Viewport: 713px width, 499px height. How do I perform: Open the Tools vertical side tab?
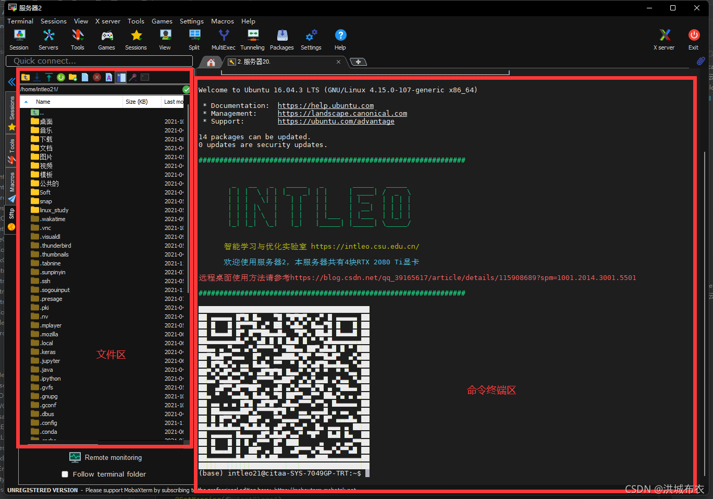(12, 151)
